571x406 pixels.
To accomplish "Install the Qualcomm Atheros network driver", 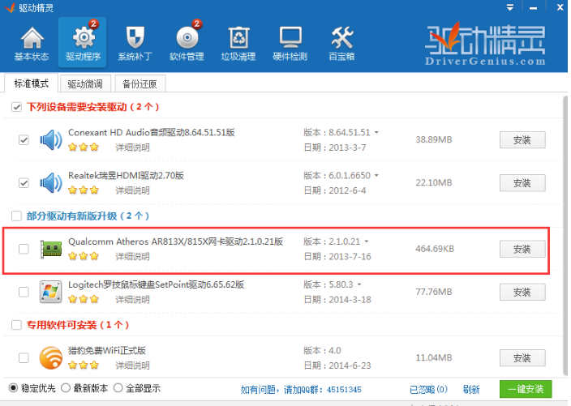I will (522, 250).
